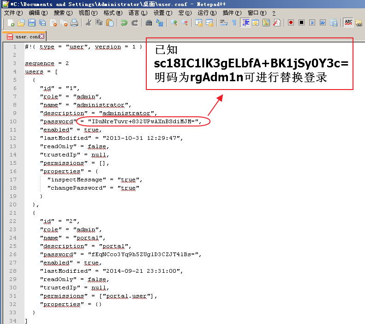Viewport: 365px width, 324px height.
Task: Click line with "IDnNreTuvr+832UPwAXnBSdiMJM=" password
Action: coord(121,121)
